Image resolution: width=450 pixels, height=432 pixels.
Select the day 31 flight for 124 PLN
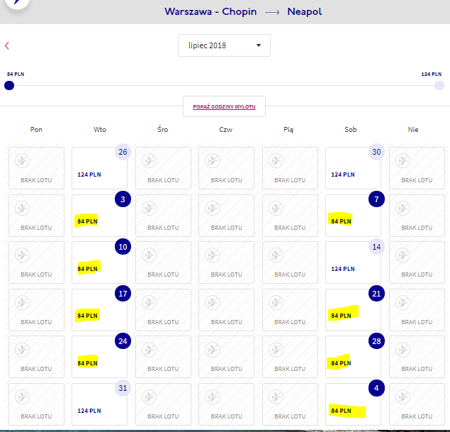[x=99, y=404]
